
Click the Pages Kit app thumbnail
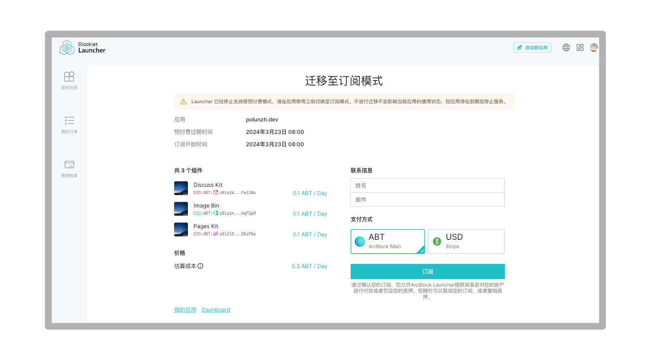181,229
